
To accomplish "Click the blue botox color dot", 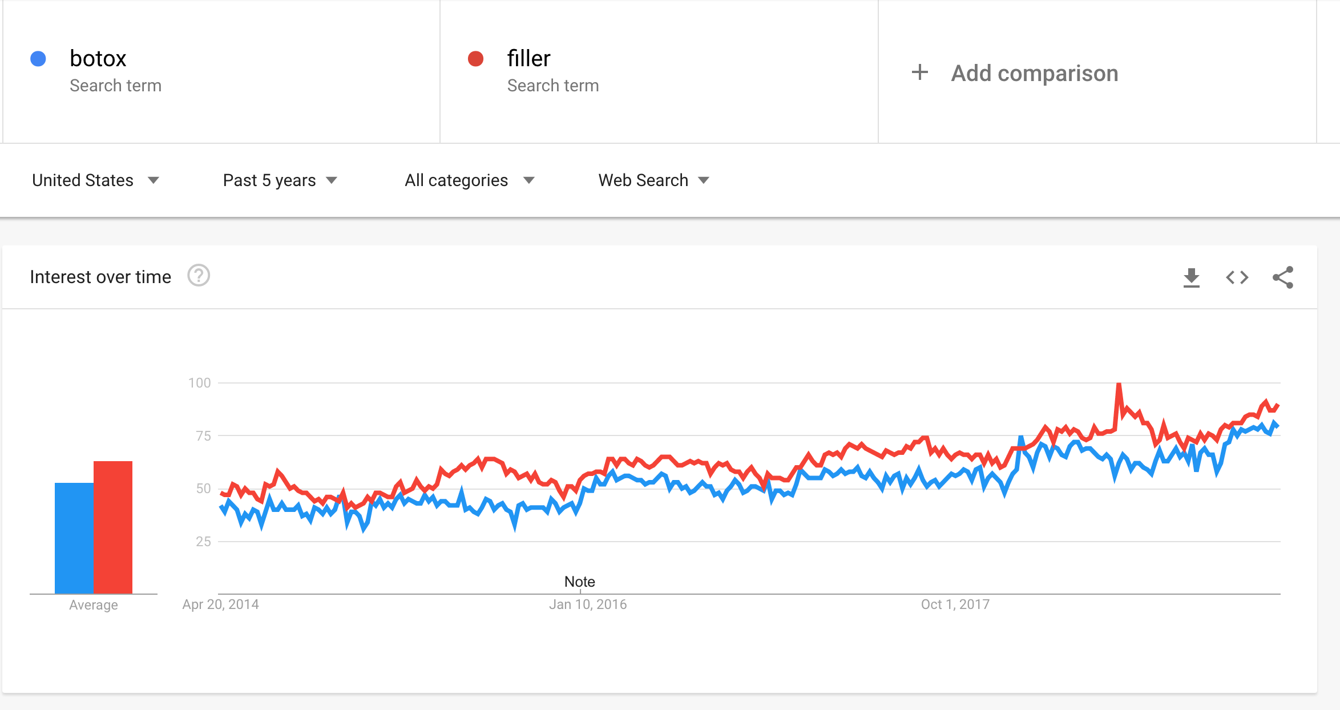I will point(38,59).
